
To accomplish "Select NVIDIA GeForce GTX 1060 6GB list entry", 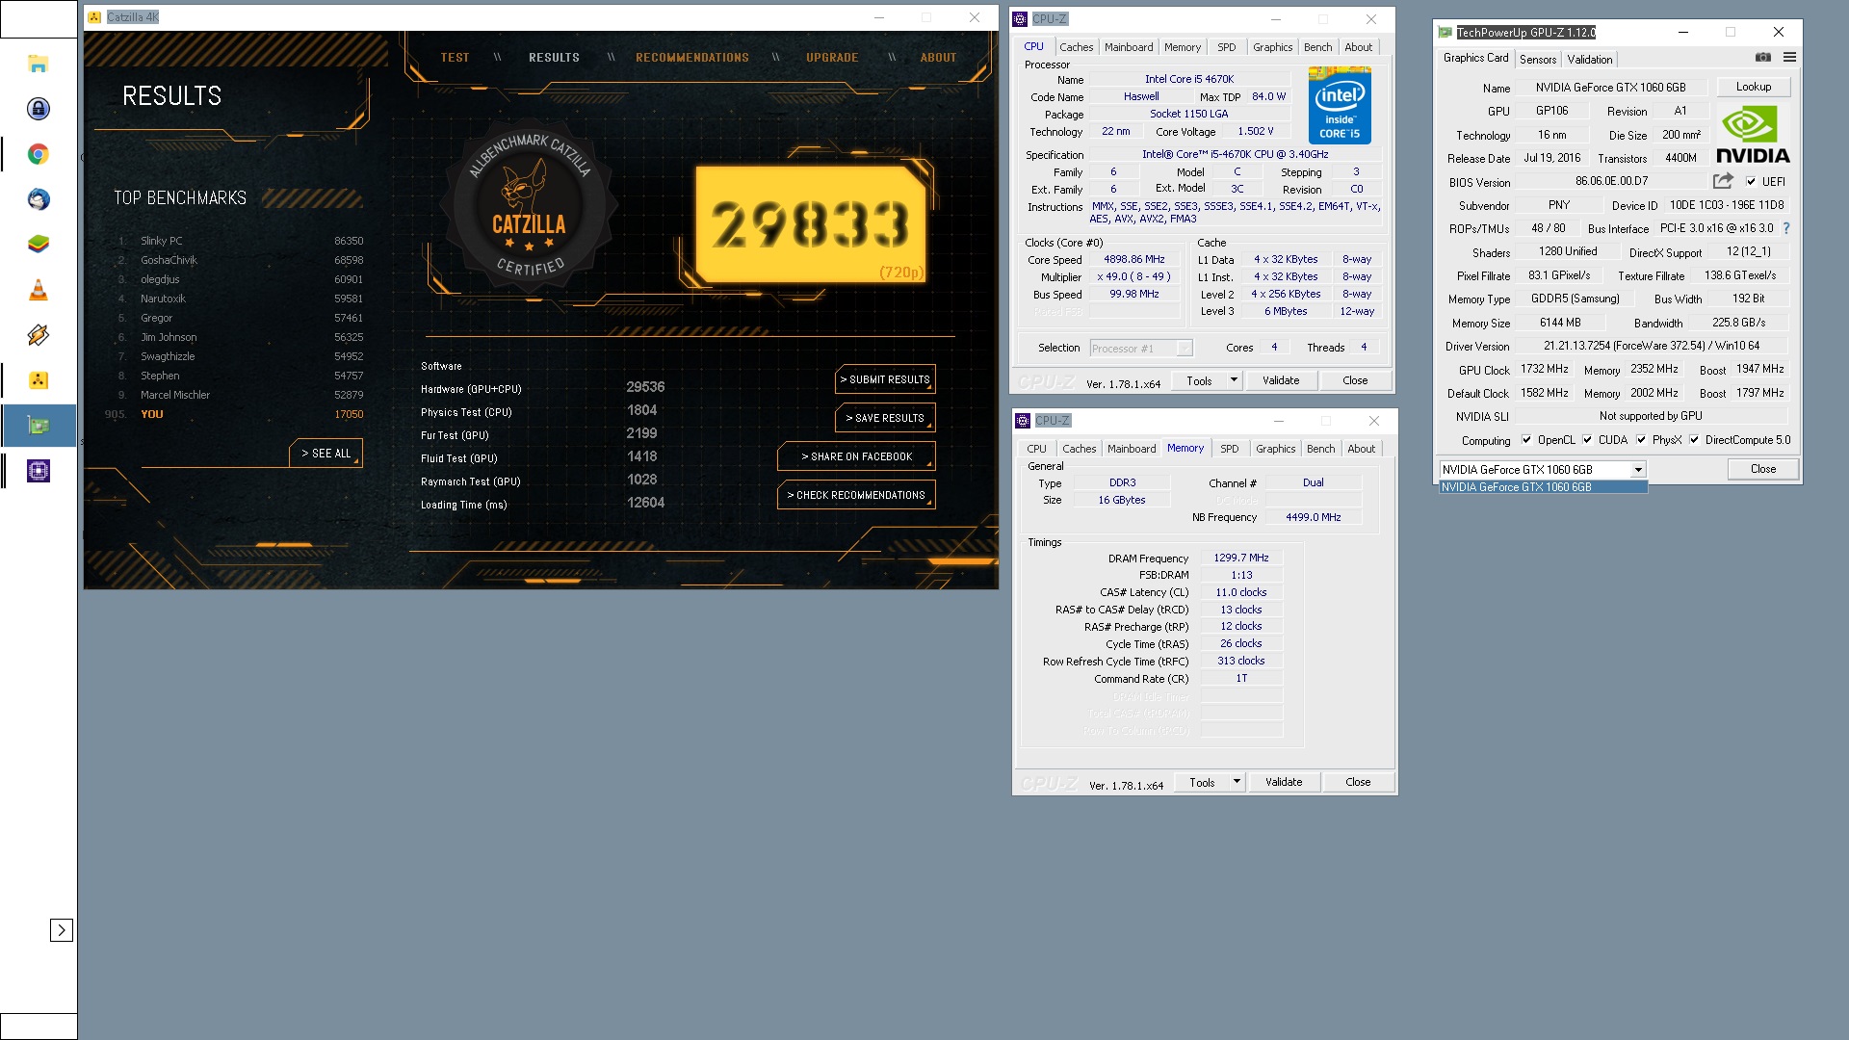I will click(x=1543, y=487).
